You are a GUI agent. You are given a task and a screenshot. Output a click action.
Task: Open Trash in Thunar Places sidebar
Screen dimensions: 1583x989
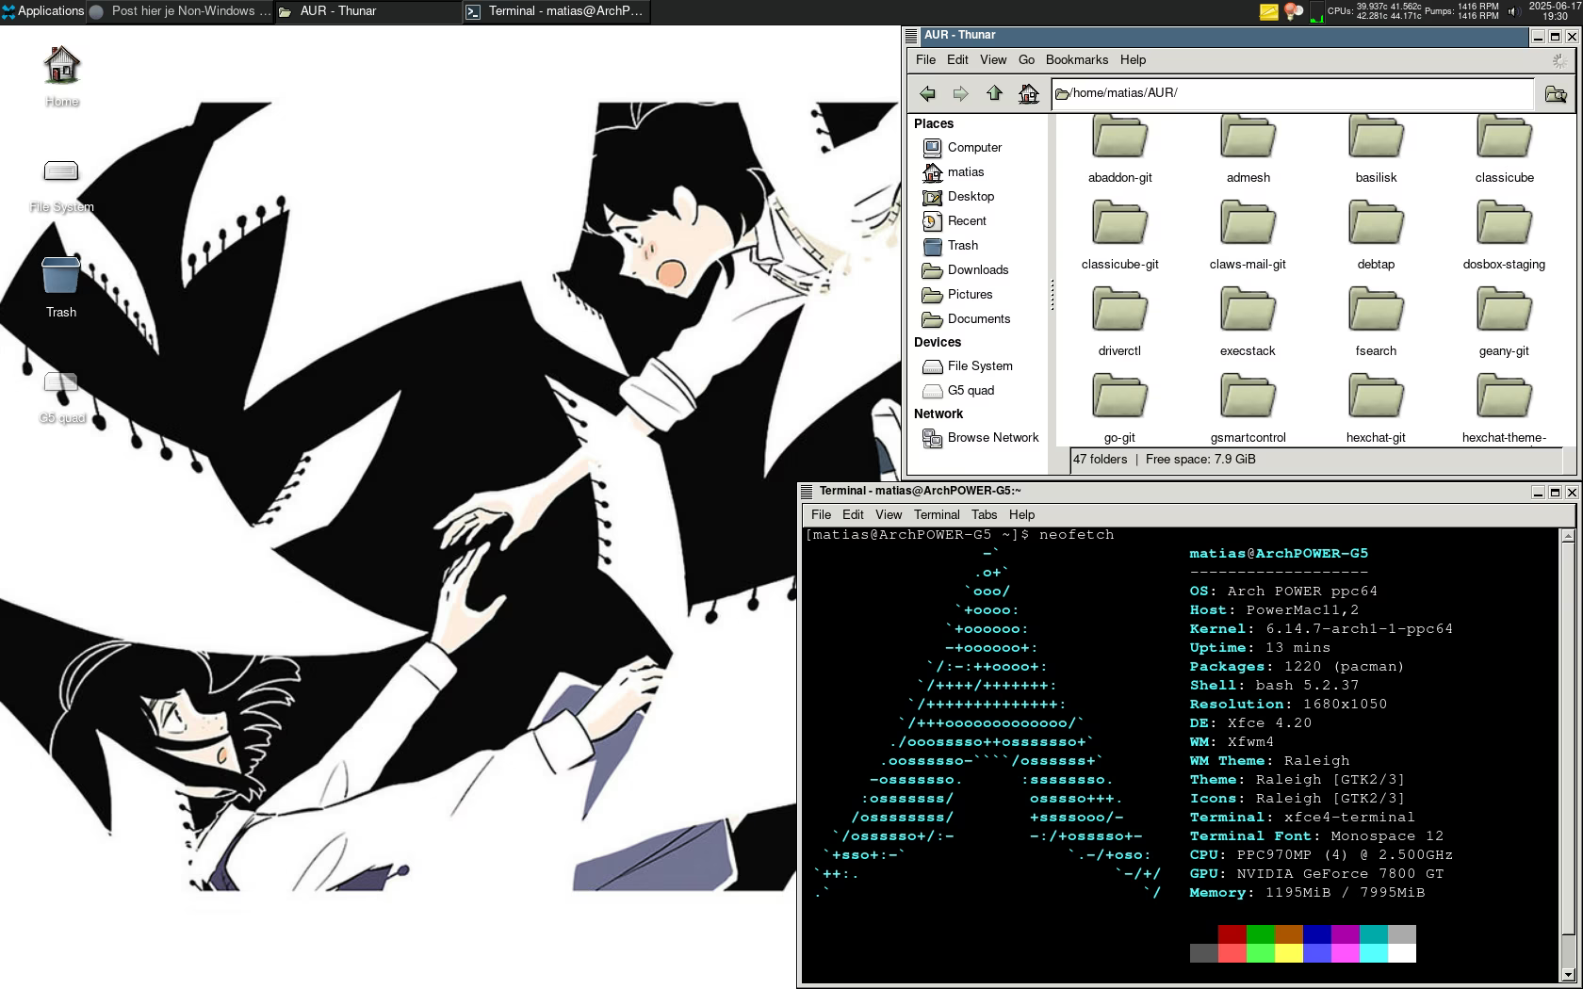pos(962,246)
